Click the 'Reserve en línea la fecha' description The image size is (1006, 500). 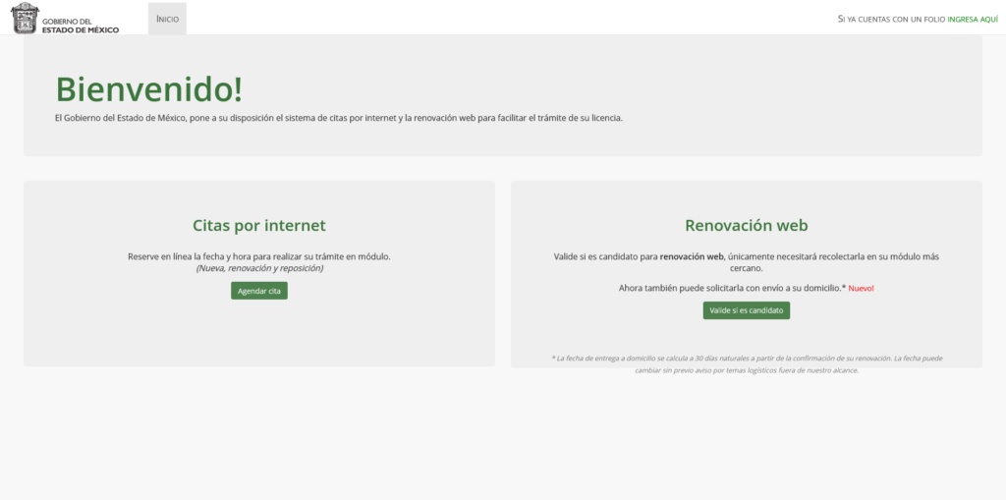(x=259, y=256)
